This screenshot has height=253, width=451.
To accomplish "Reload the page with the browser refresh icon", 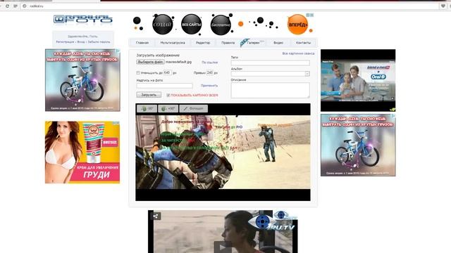I will tap(7, 6).
